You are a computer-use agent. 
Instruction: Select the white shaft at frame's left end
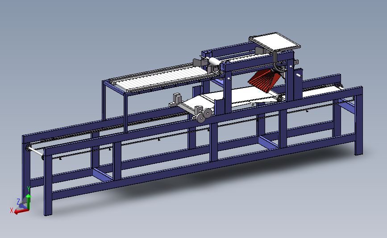tap(36, 151)
